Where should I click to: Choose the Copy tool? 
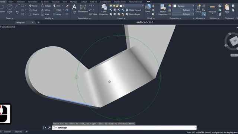pos(33,10)
